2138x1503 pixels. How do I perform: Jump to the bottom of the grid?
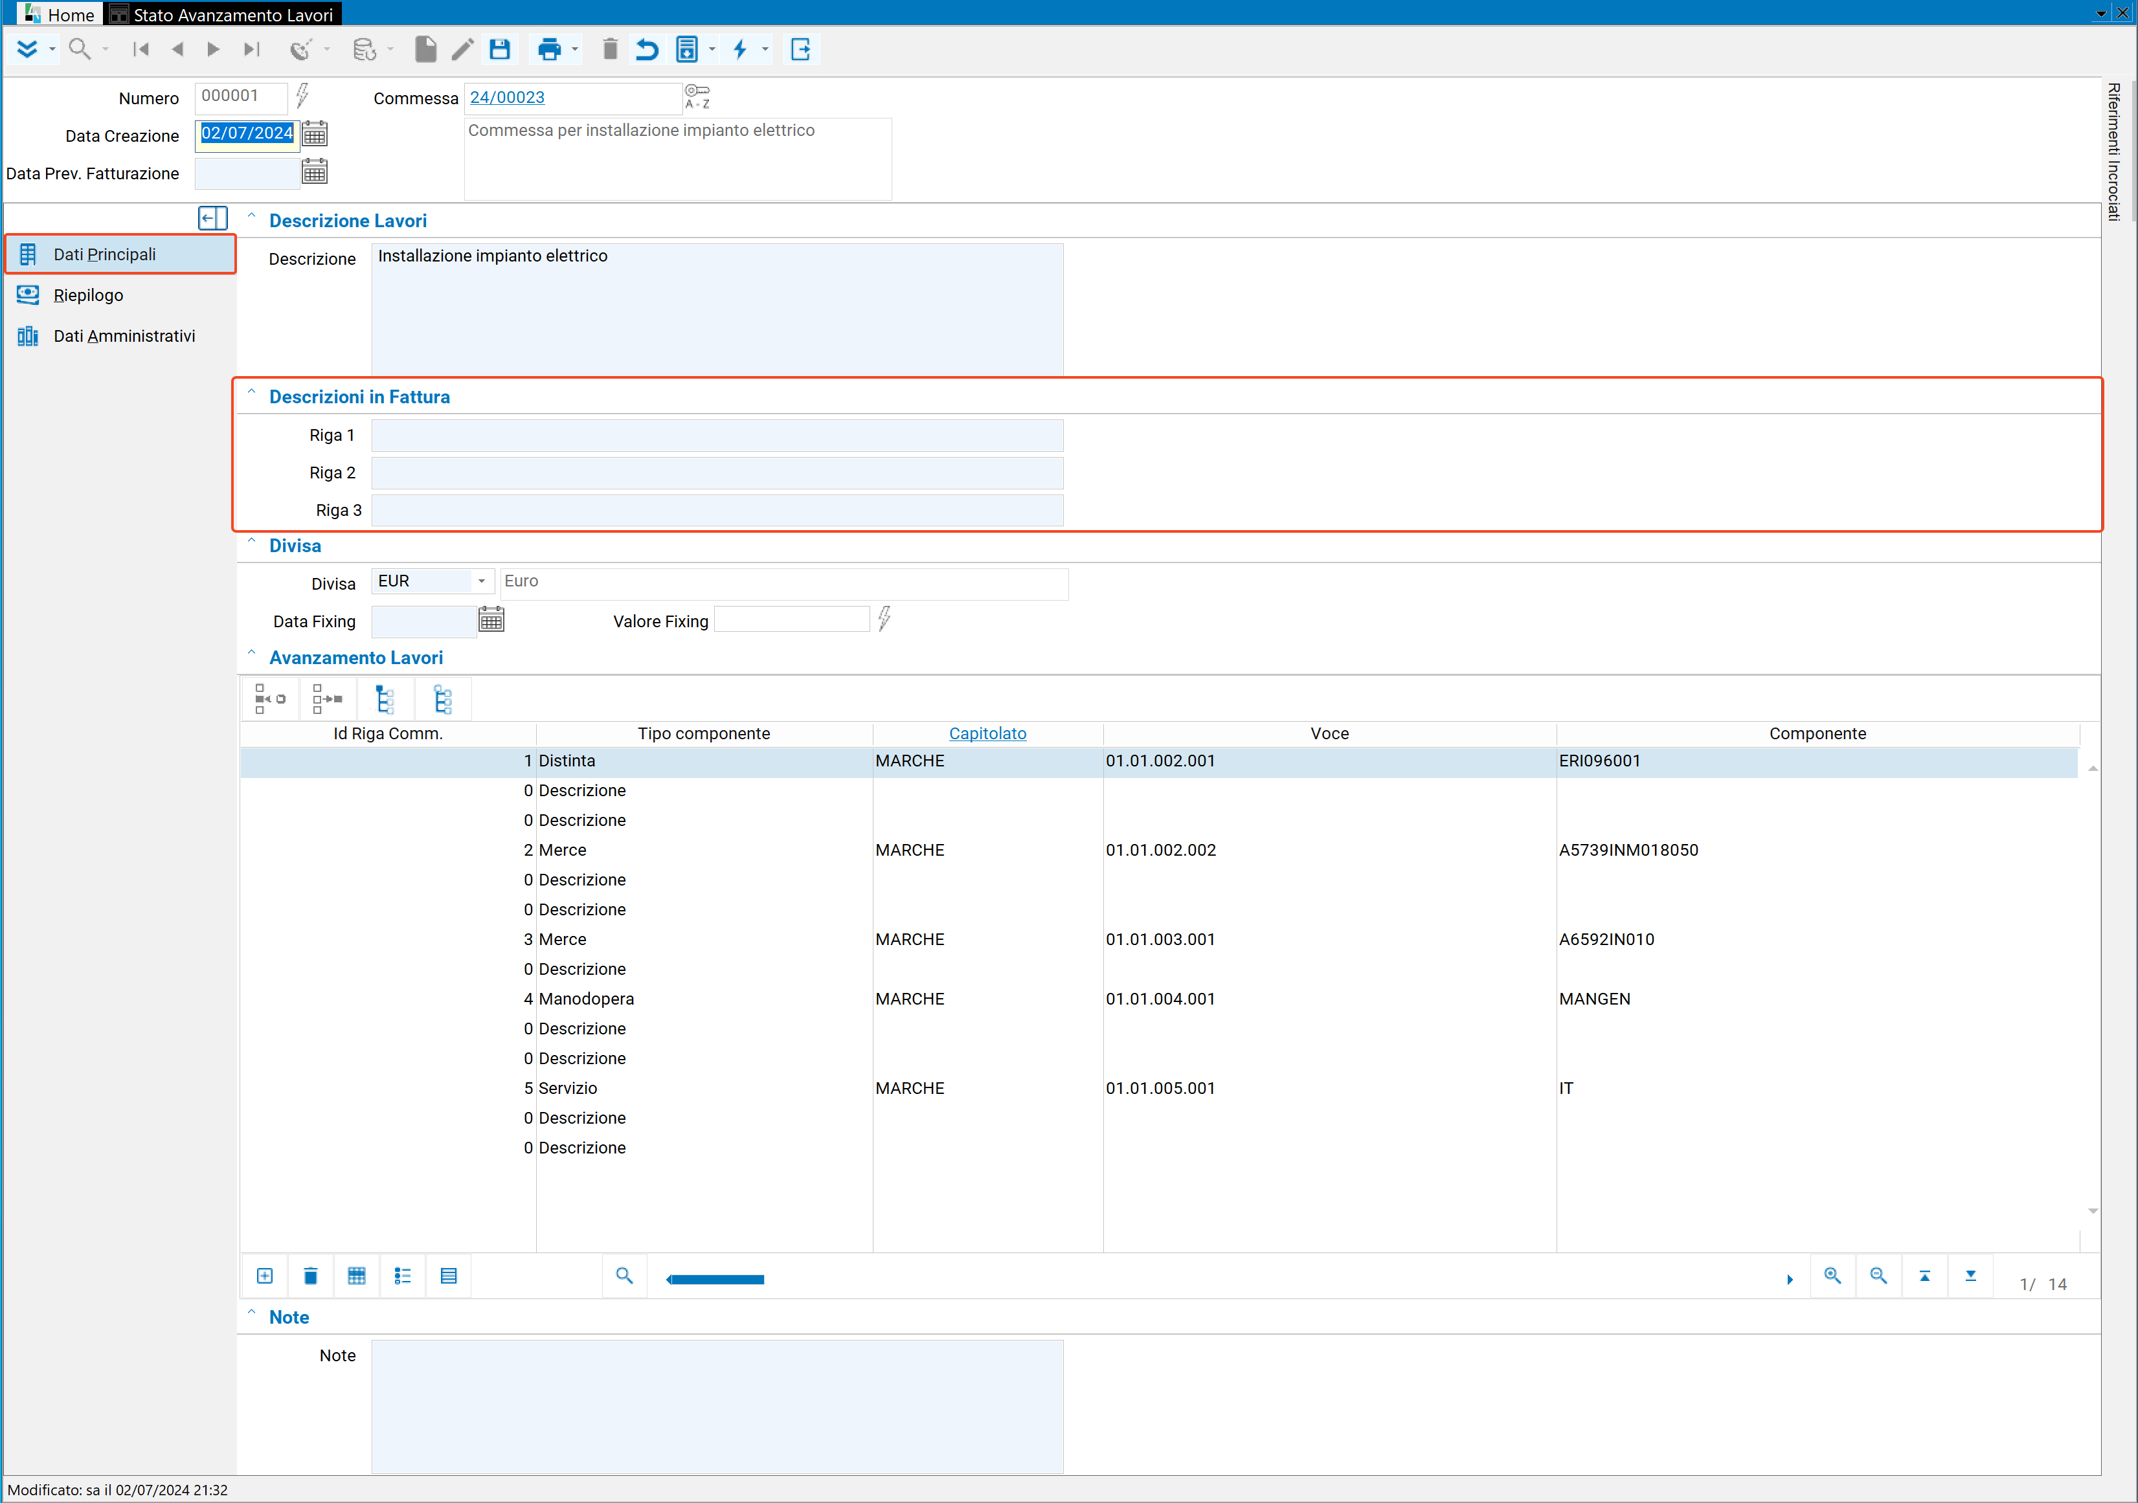[x=1970, y=1276]
